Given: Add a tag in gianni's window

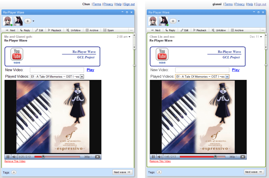Looking at the screenshot, I should pyautogui.click(x=159, y=172).
